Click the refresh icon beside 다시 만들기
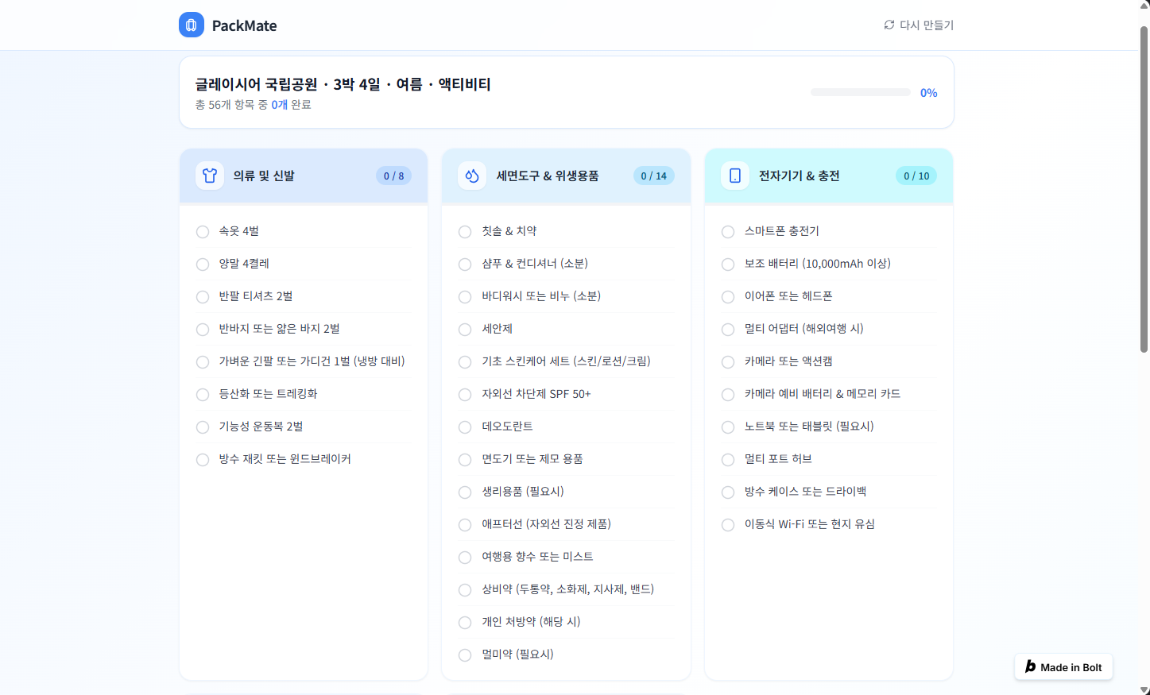1150x695 pixels. pos(889,25)
